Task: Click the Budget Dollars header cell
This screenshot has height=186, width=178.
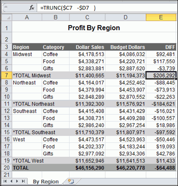Action: point(126,47)
